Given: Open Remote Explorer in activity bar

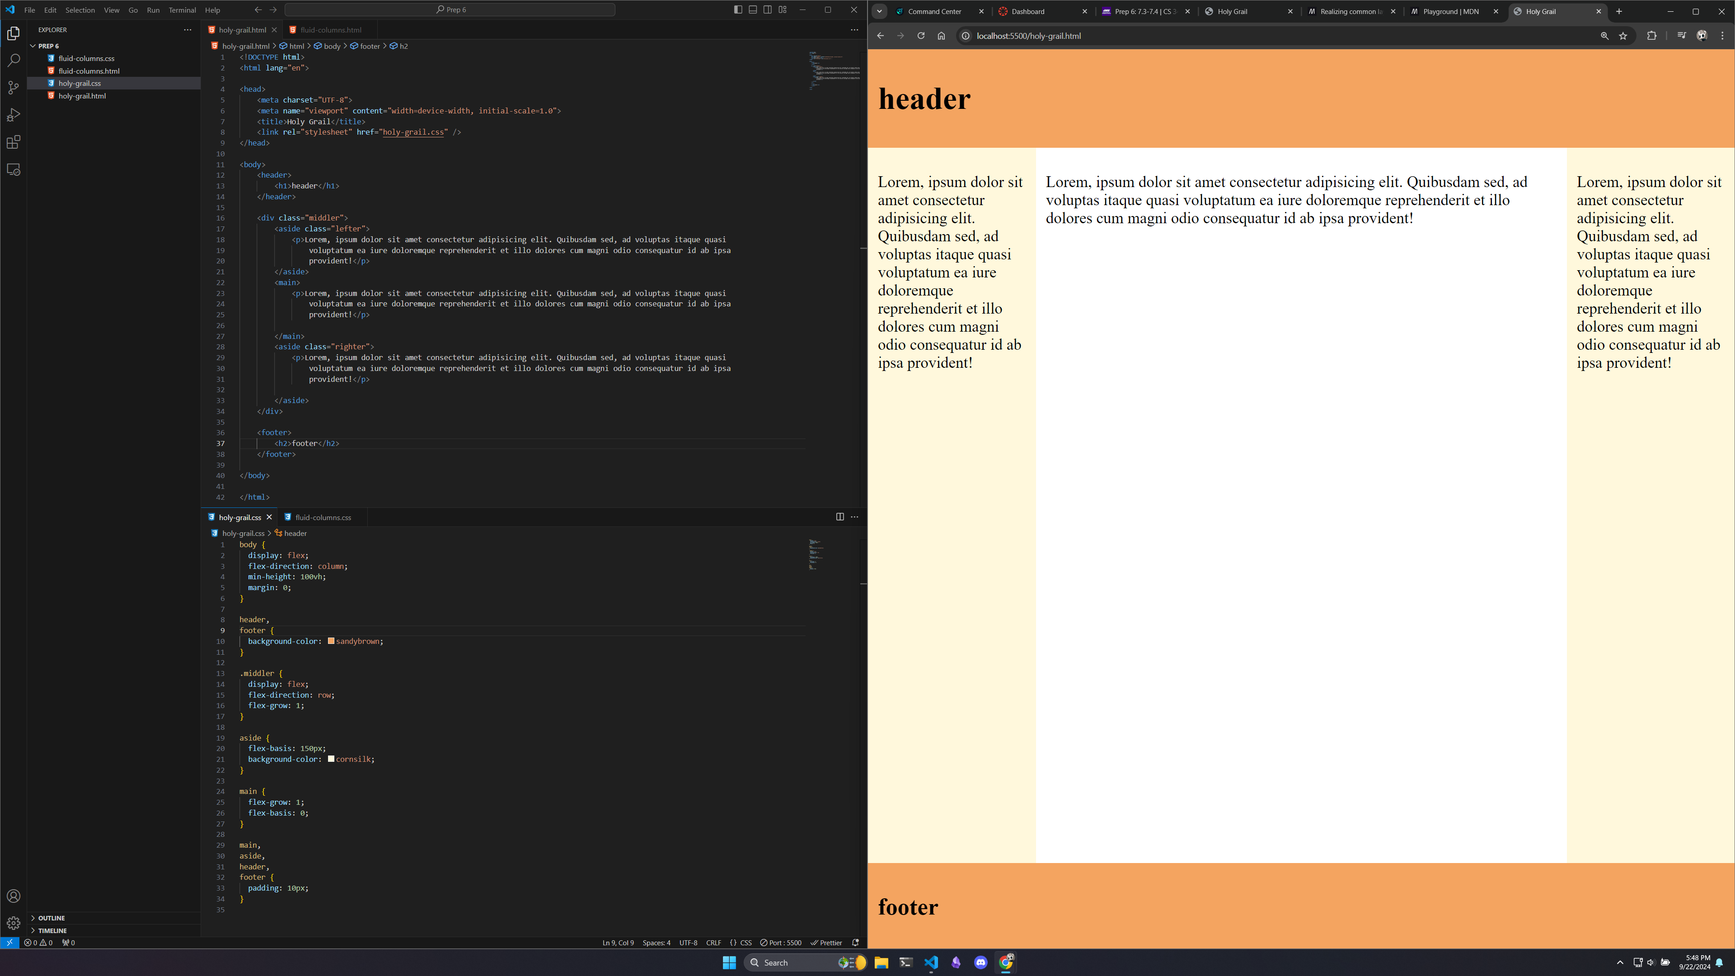Looking at the screenshot, I should coord(14,170).
